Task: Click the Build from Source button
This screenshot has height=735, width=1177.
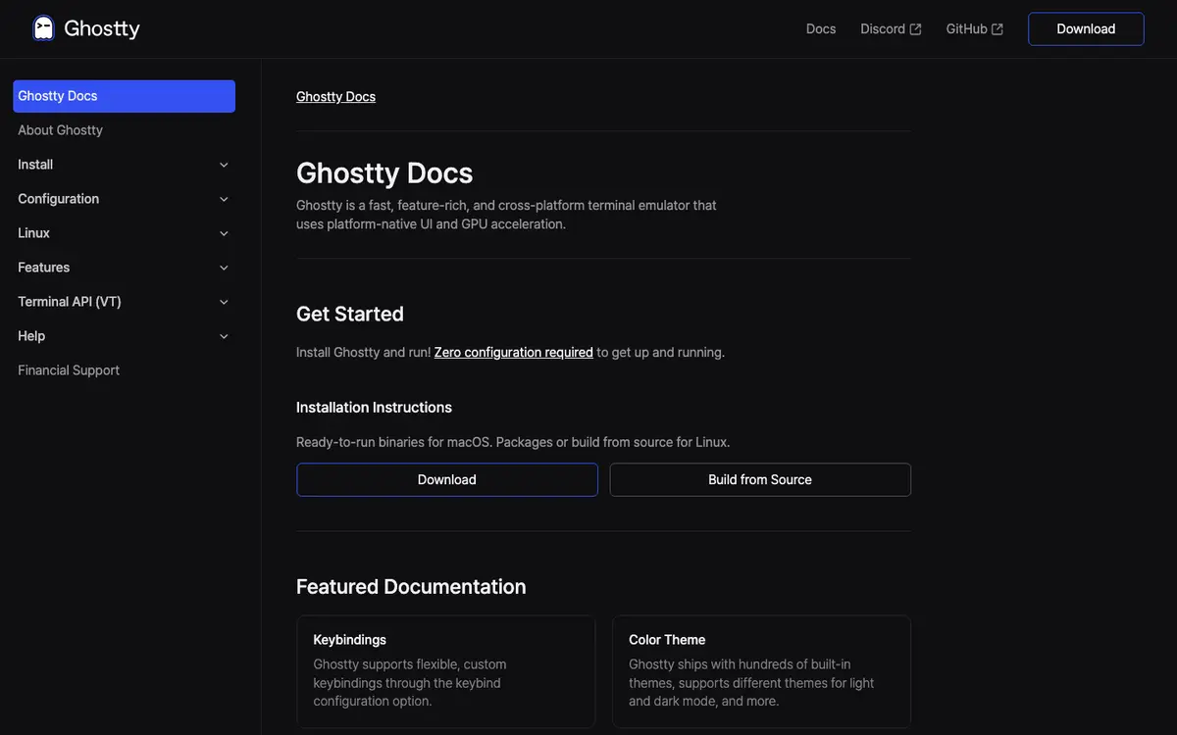Action: click(760, 479)
